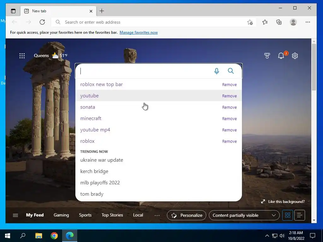This screenshot has width=323, height=242.
Task: Open the Collections icon
Action: point(279,22)
